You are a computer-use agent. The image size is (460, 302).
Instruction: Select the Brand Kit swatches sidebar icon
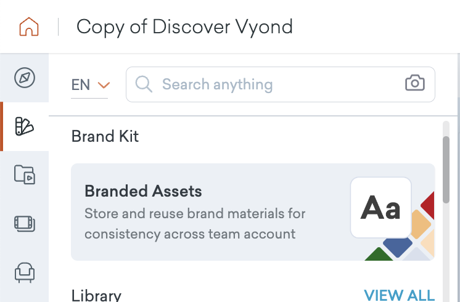click(x=25, y=126)
